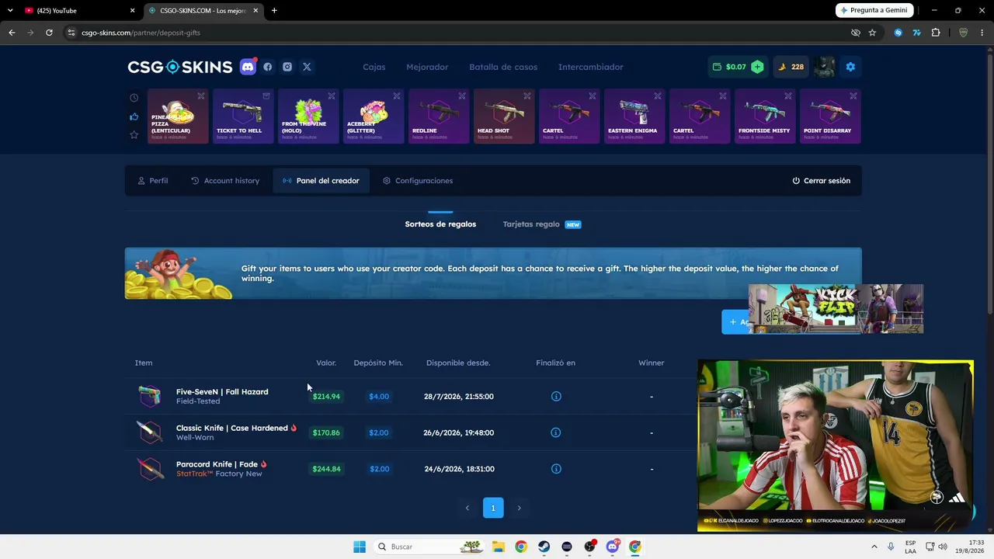Bookmark the page with the star icon
The height and width of the screenshot is (559, 994).
pyautogui.click(x=872, y=33)
